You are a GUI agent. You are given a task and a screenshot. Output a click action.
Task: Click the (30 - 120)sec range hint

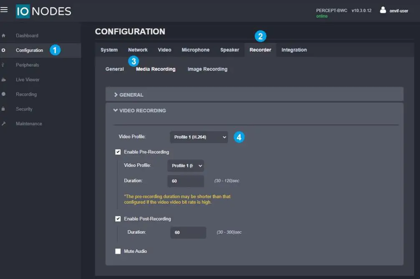tap(227, 181)
